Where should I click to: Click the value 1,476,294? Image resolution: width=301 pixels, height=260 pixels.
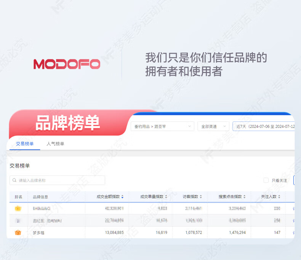pos(237,233)
